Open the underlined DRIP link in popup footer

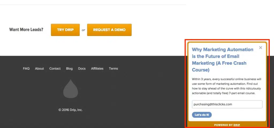237,125
